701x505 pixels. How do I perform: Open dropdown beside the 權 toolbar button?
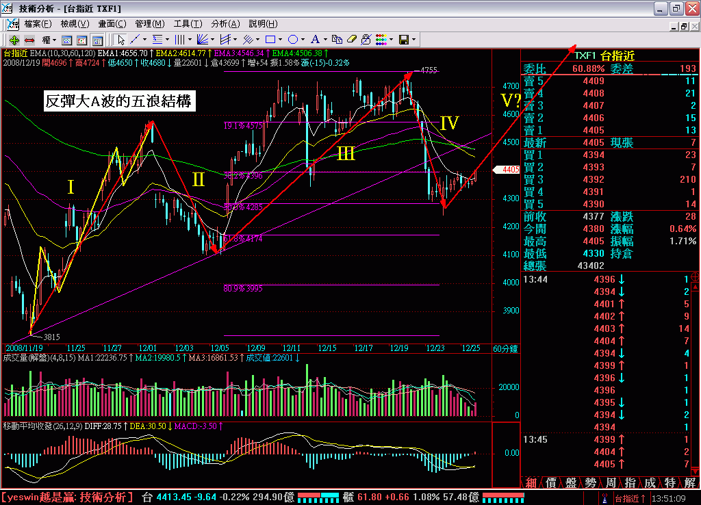(x=55, y=40)
